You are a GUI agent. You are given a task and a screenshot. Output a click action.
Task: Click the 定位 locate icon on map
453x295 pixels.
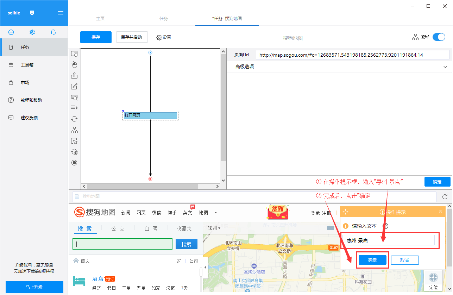(433, 281)
